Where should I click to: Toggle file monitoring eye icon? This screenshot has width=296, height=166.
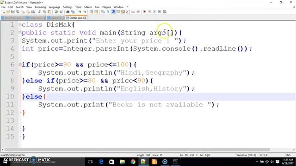pos(138,12)
